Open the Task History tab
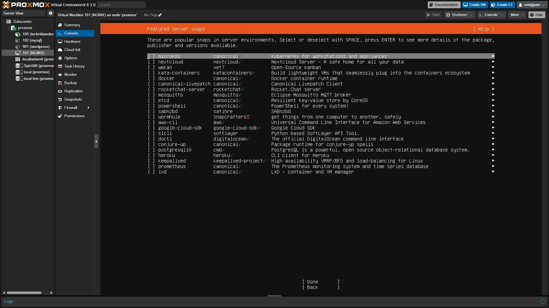Viewport: 549px width, 308px height. pyautogui.click(x=75, y=66)
